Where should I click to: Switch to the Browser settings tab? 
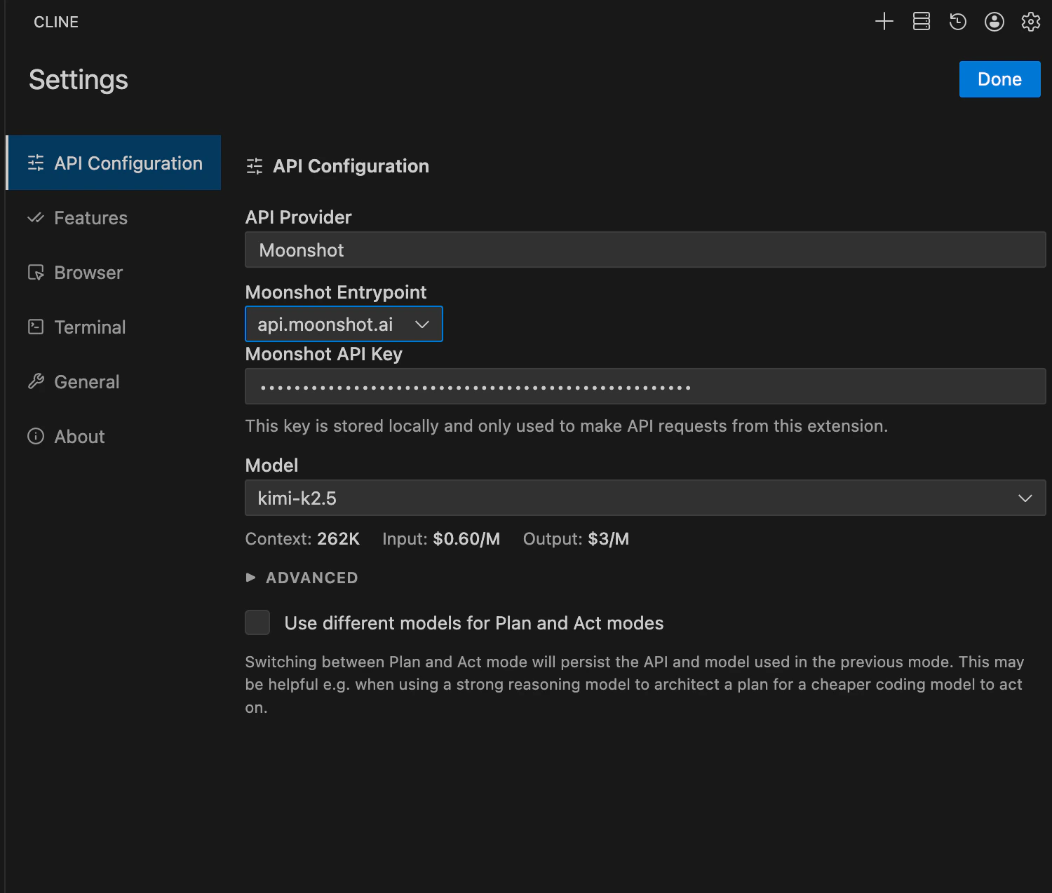click(88, 273)
